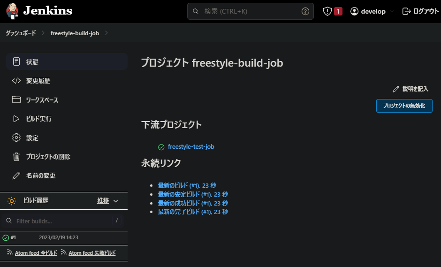
Task: Click the sun weather icon in ビルド履歴
Action: tap(12, 201)
